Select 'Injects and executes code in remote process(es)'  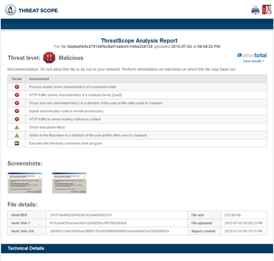(x=66, y=111)
